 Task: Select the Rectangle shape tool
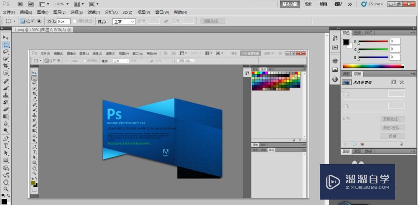tap(6, 160)
